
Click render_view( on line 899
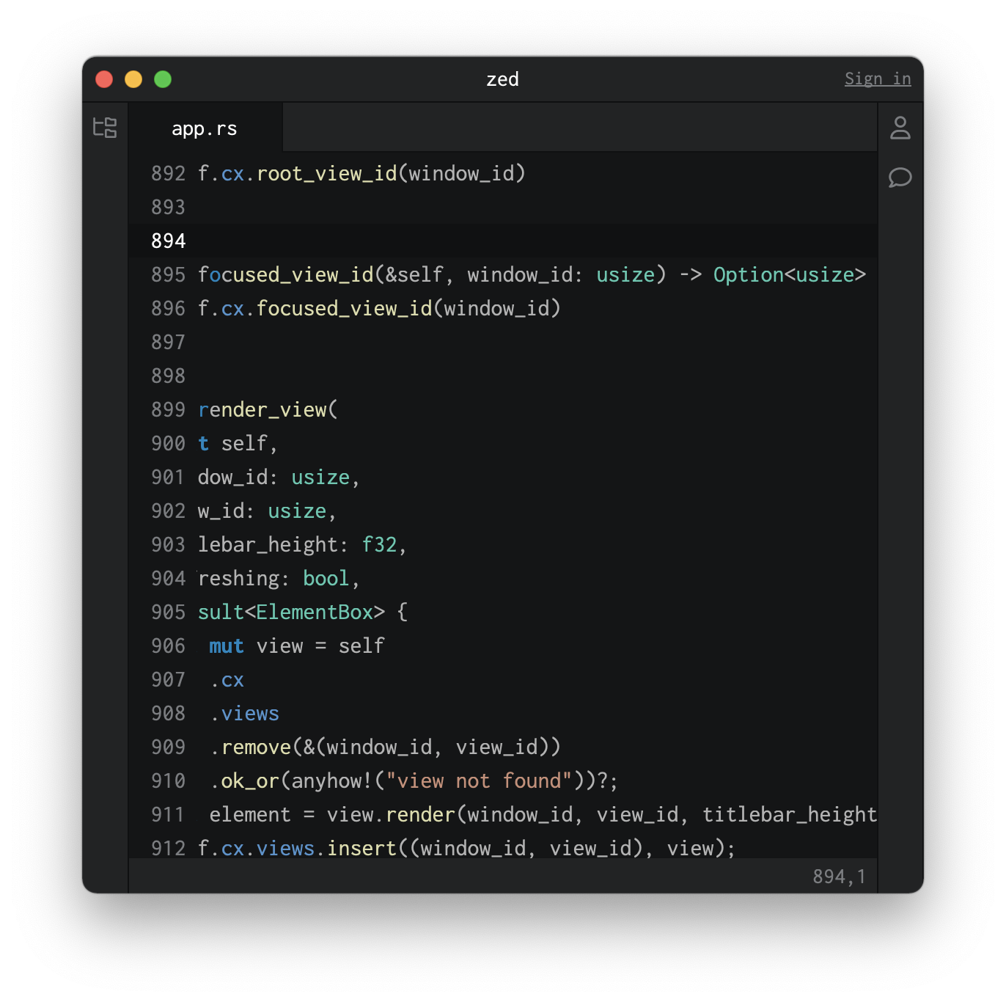[268, 410]
